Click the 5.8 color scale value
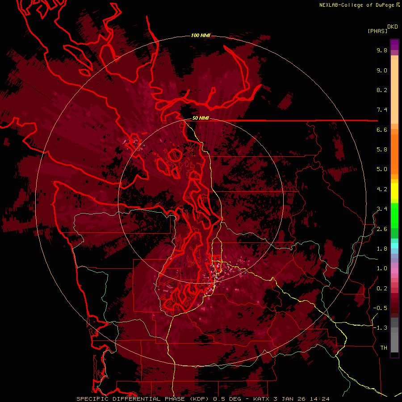402x402 pixels. 382,149
